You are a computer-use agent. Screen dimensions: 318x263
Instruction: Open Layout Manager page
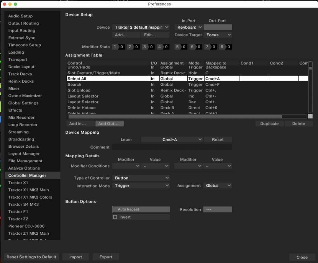pos(24,154)
